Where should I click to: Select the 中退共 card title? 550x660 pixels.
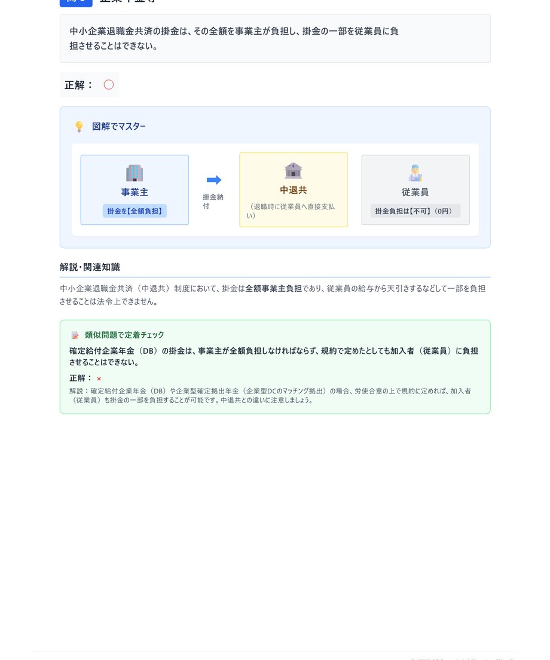click(294, 190)
